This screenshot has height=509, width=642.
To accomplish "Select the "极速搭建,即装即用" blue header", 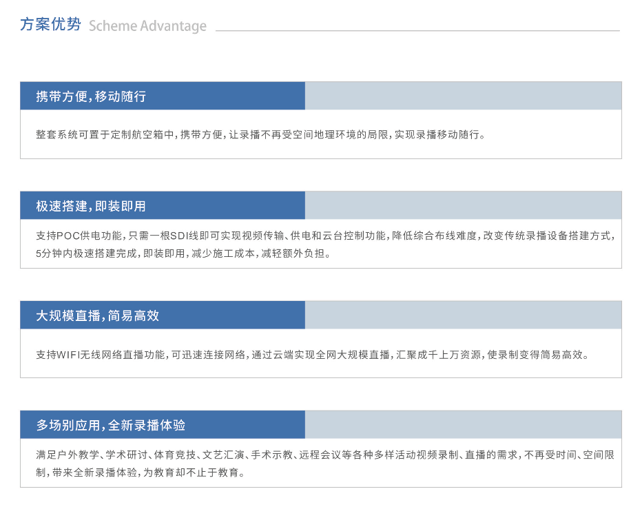I will [163, 206].
